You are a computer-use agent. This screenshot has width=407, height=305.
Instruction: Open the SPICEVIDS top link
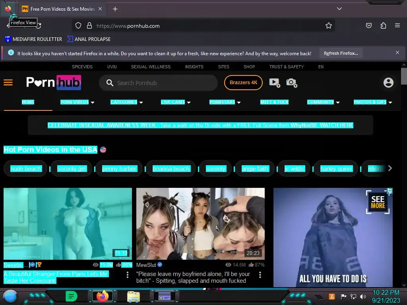[x=82, y=67]
